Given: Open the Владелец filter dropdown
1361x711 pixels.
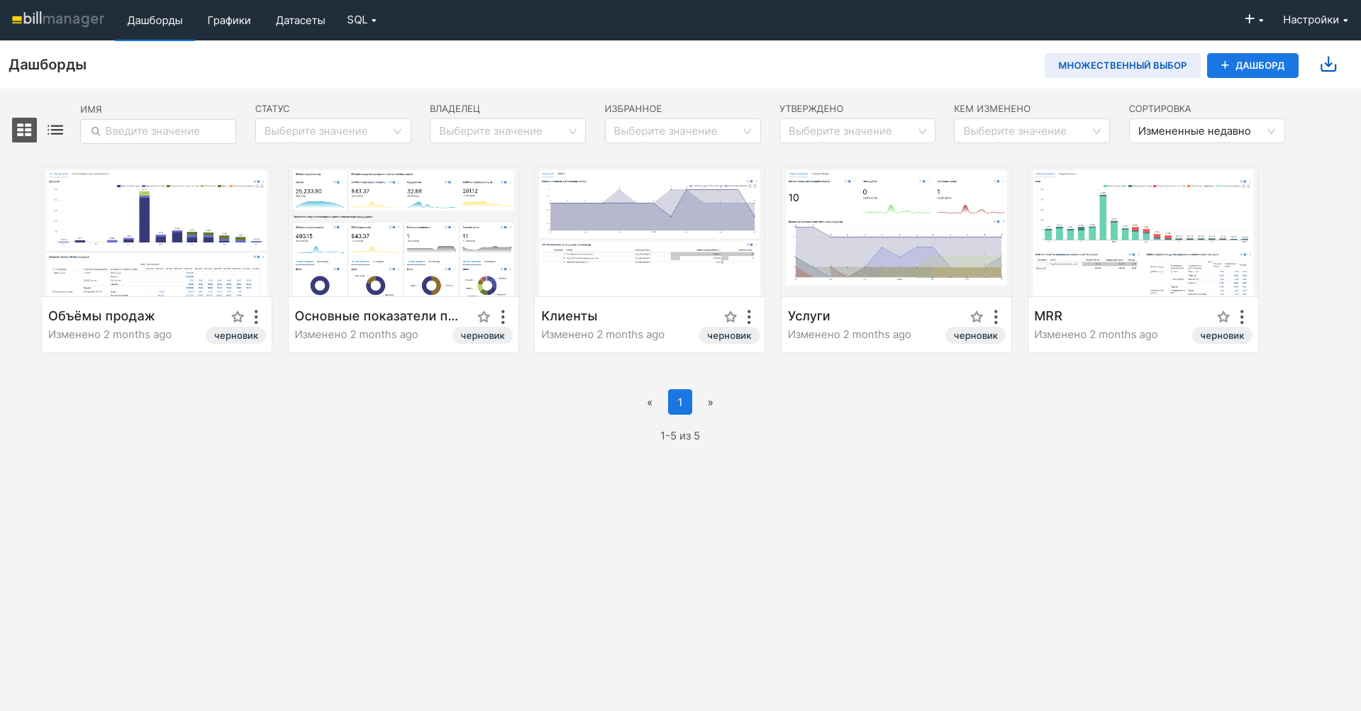Looking at the screenshot, I should (x=507, y=131).
